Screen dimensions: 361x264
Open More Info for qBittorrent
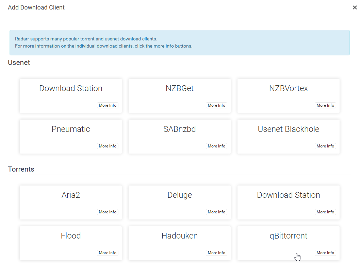point(325,253)
